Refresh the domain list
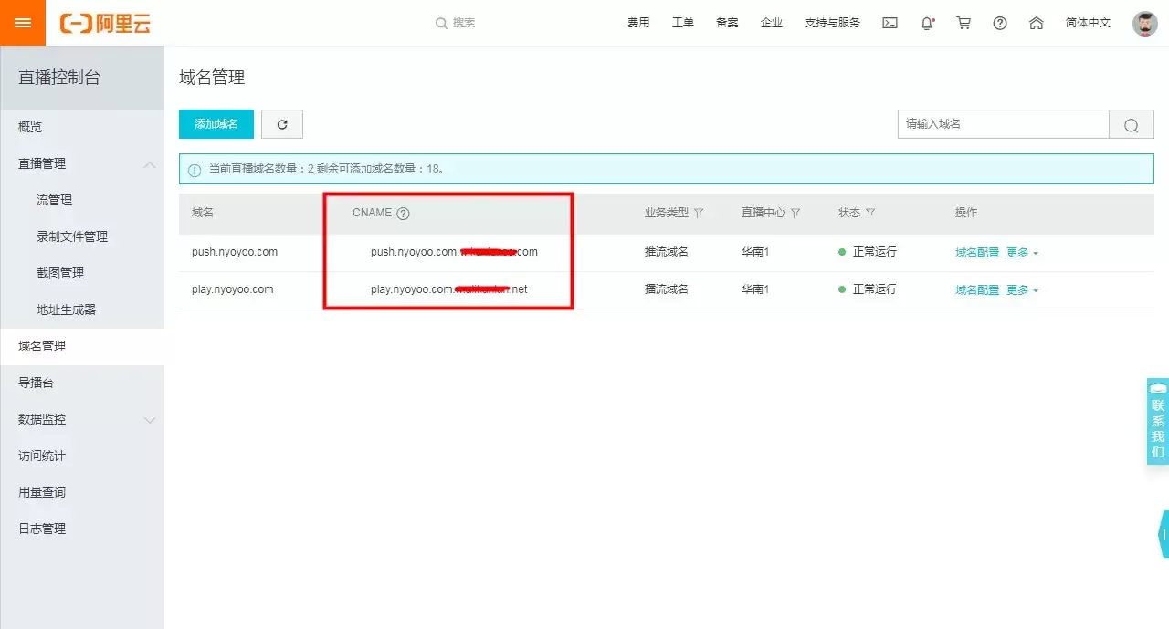 (282, 124)
